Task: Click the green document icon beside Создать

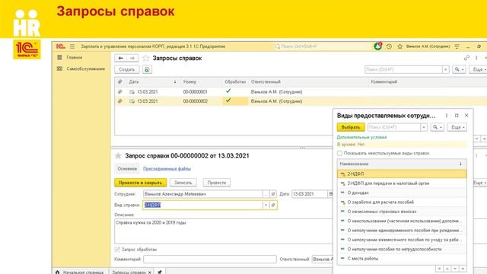Action: (147, 69)
